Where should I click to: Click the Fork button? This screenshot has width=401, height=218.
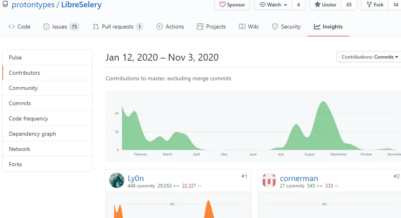coord(375,4)
